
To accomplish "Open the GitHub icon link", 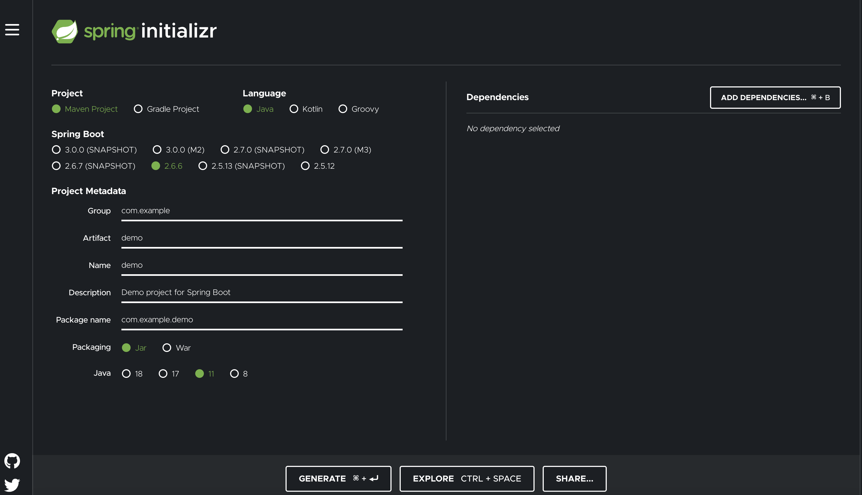I will click(x=12, y=461).
